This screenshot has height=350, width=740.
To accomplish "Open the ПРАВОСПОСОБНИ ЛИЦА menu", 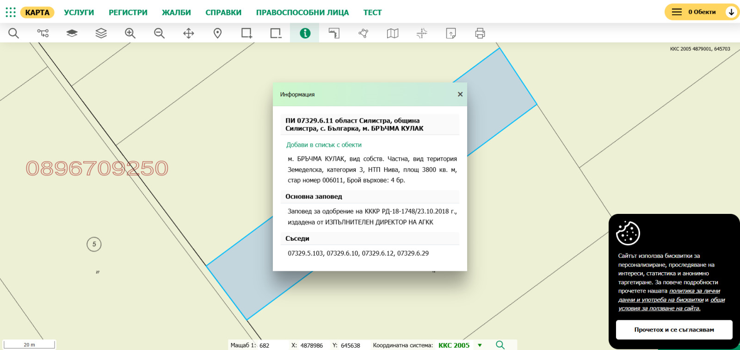I will click(x=302, y=12).
